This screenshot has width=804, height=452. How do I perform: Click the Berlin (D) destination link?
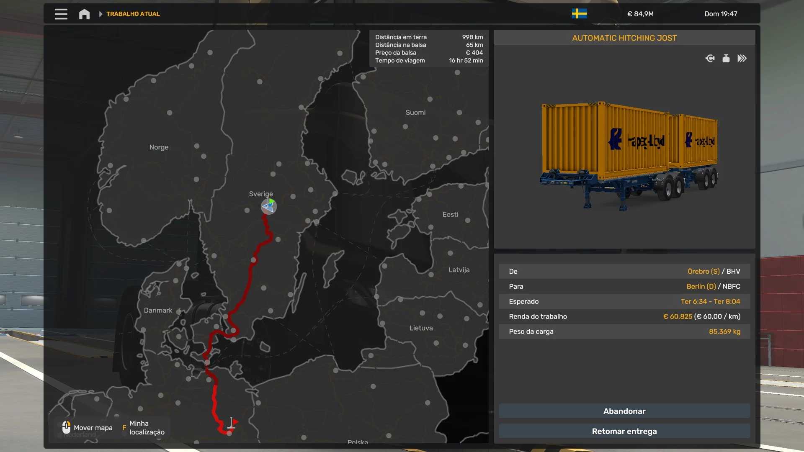coord(701,286)
